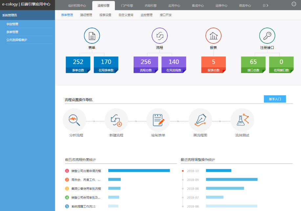Select the 2018-10 timeline dot
The width and height of the screenshot is (301, 211).
tap(183, 171)
